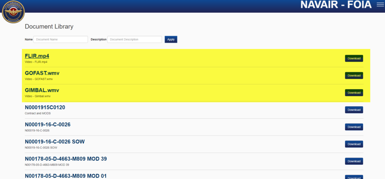This screenshot has height=179, width=385.
Task: Open the GOFAST.wmv document link
Action: coord(42,73)
